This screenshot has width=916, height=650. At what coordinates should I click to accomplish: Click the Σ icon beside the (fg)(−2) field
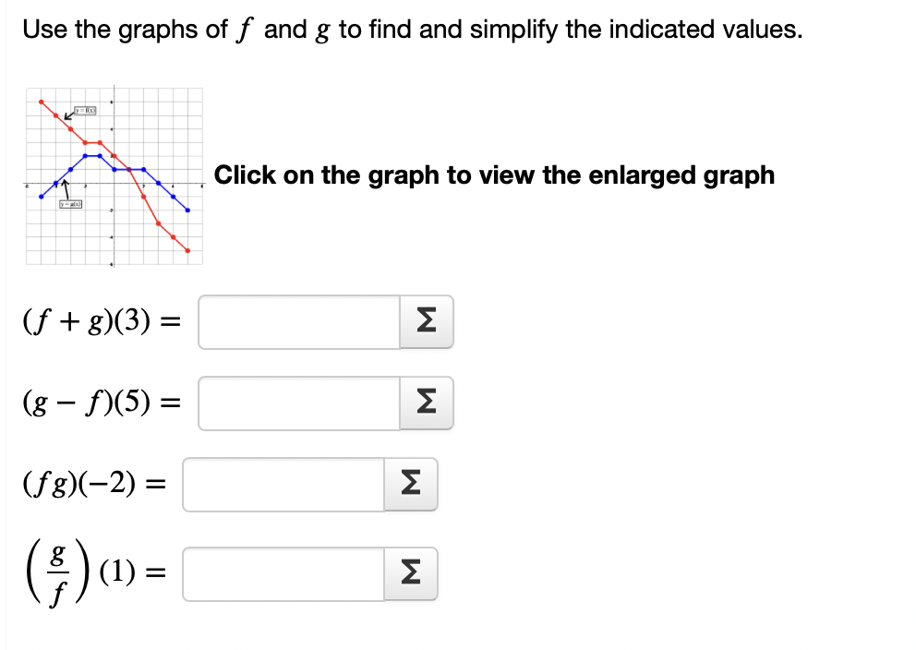pos(412,485)
